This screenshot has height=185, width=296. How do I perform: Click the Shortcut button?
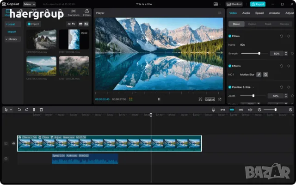pos(234,4)
